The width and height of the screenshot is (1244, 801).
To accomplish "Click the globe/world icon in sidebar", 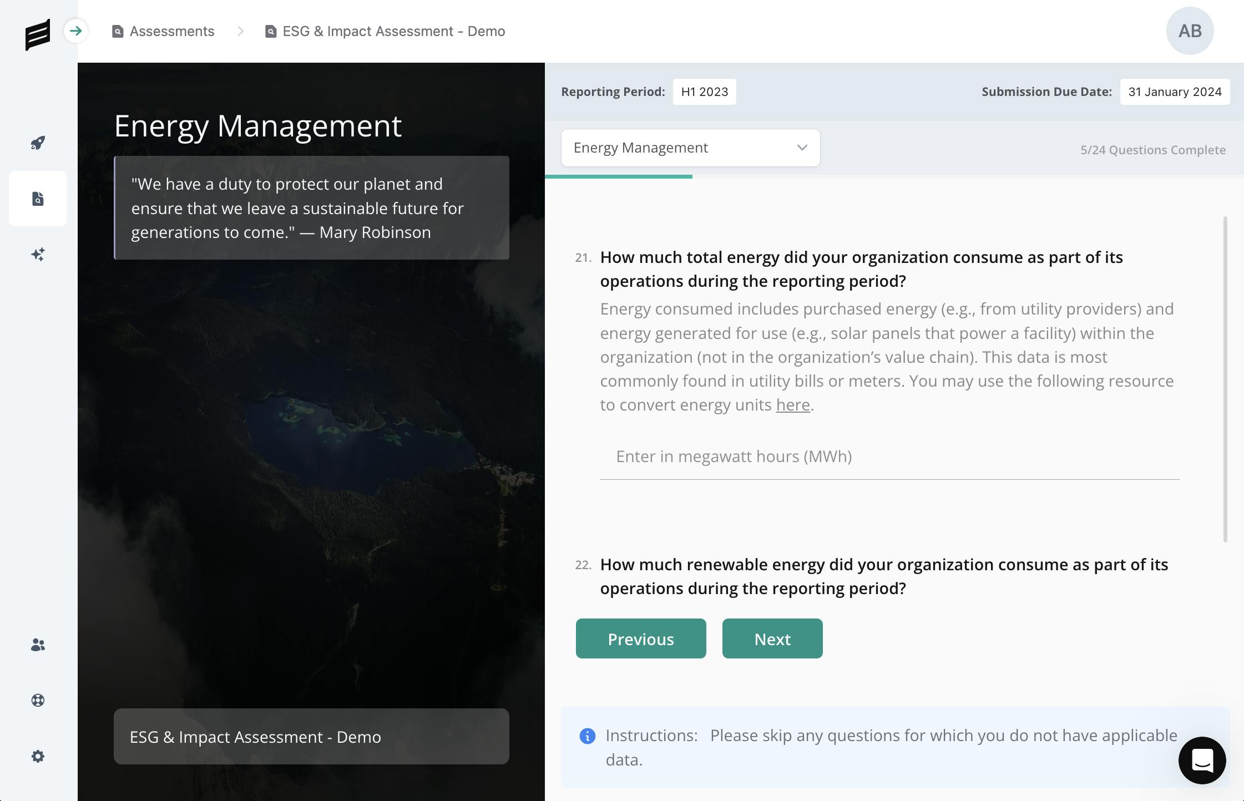I will point(38,699).
